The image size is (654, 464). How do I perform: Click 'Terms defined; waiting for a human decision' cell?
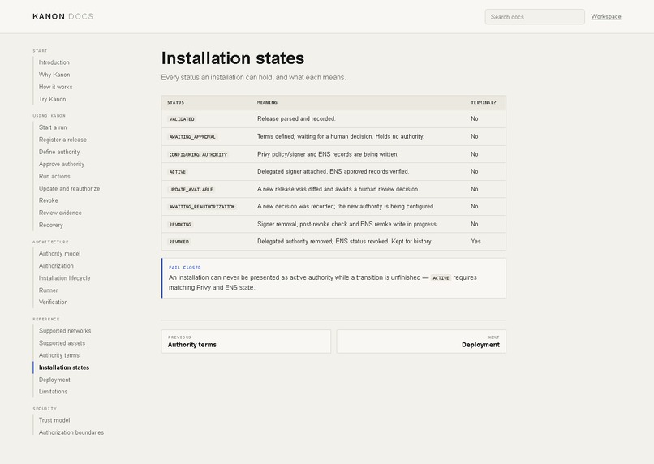click(x=340, y=136)
